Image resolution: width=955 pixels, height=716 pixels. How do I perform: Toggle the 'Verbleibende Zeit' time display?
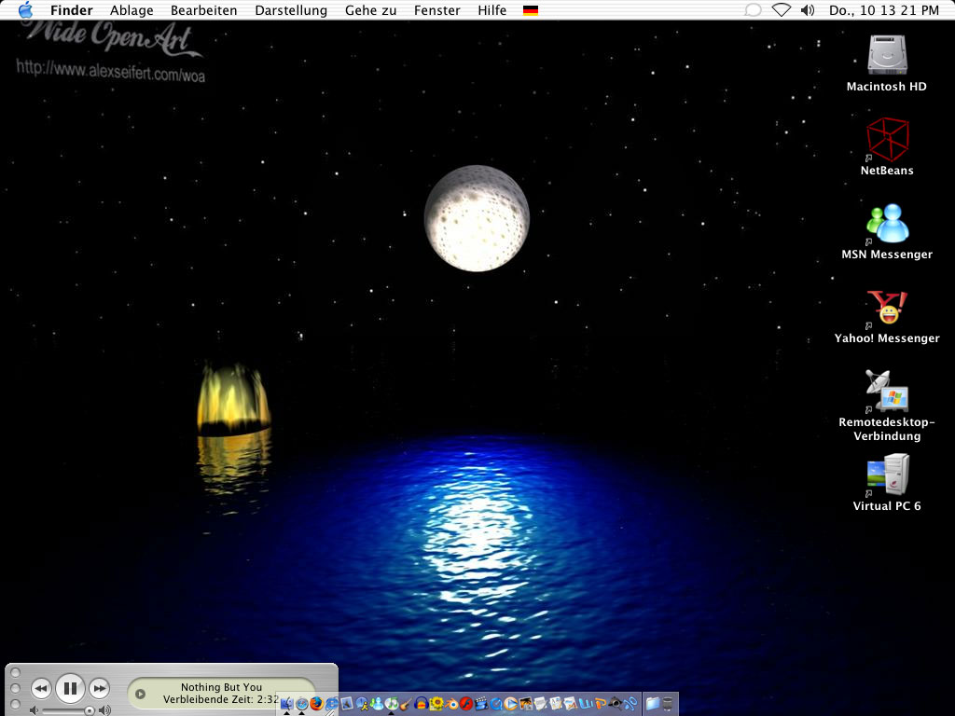pos(221,699)
